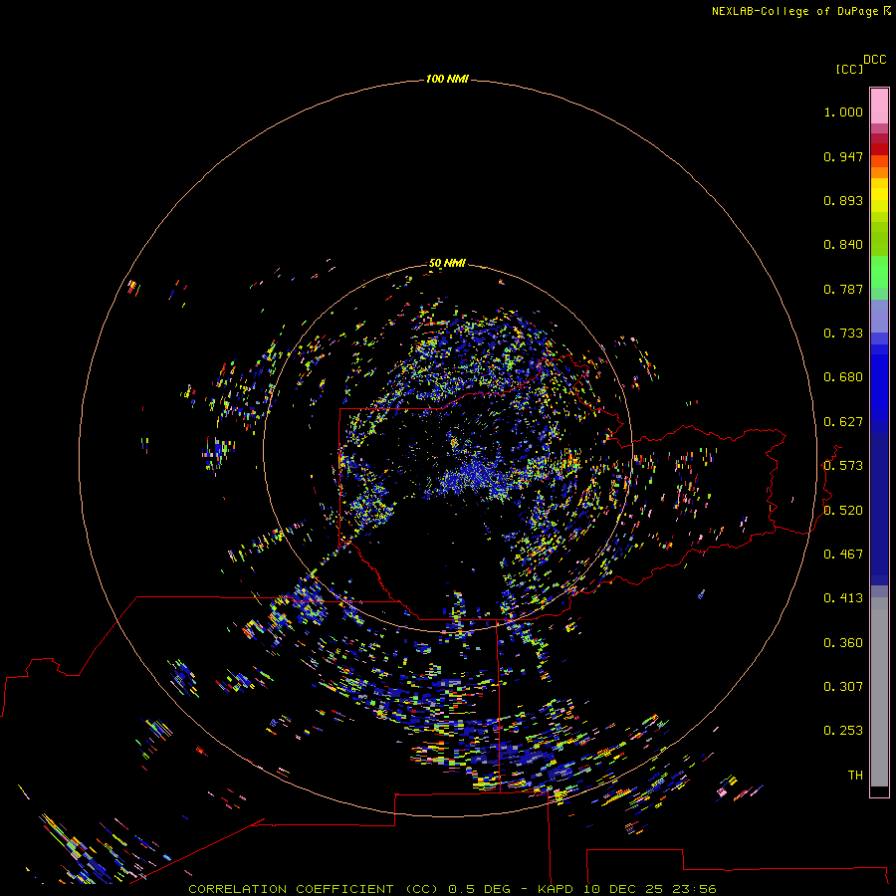Click the 50 NMI range ring label
The height and width of the screenshot is (896, 896).
pyautogui.click(x=447, y=263)
